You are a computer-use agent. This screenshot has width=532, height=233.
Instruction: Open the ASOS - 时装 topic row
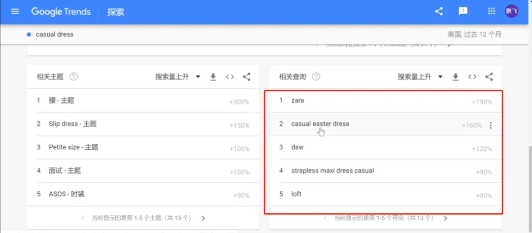(143, 195)
